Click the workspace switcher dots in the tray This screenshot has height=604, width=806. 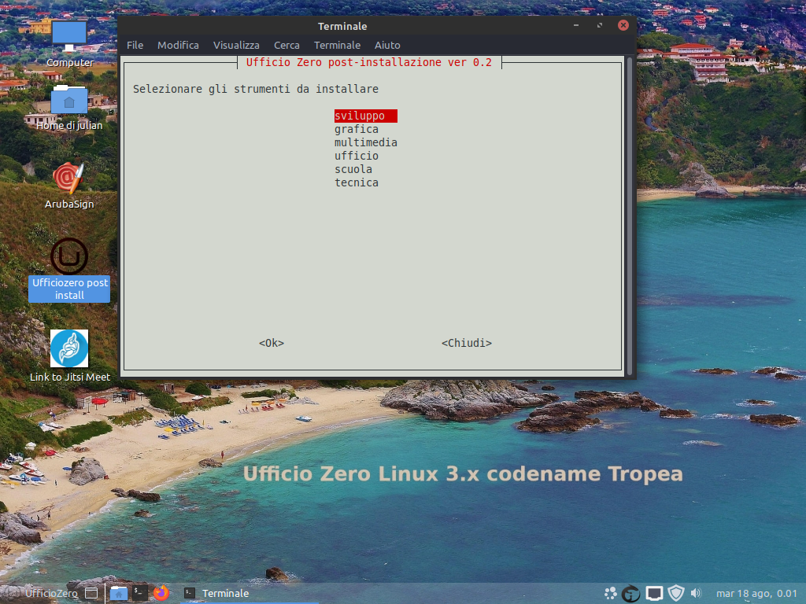tap(611, 593)
